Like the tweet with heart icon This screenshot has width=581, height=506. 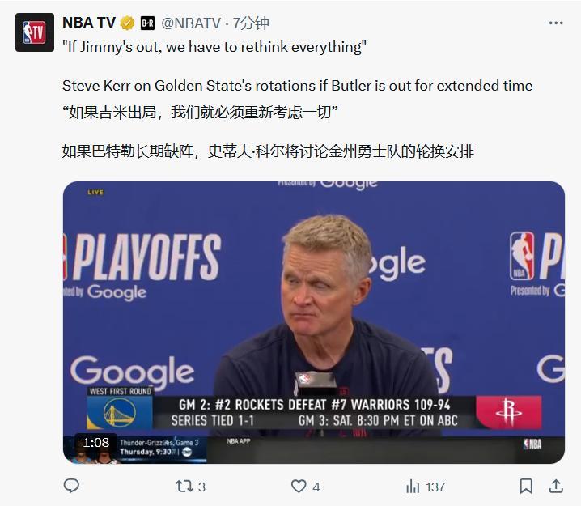coord(299,486)
